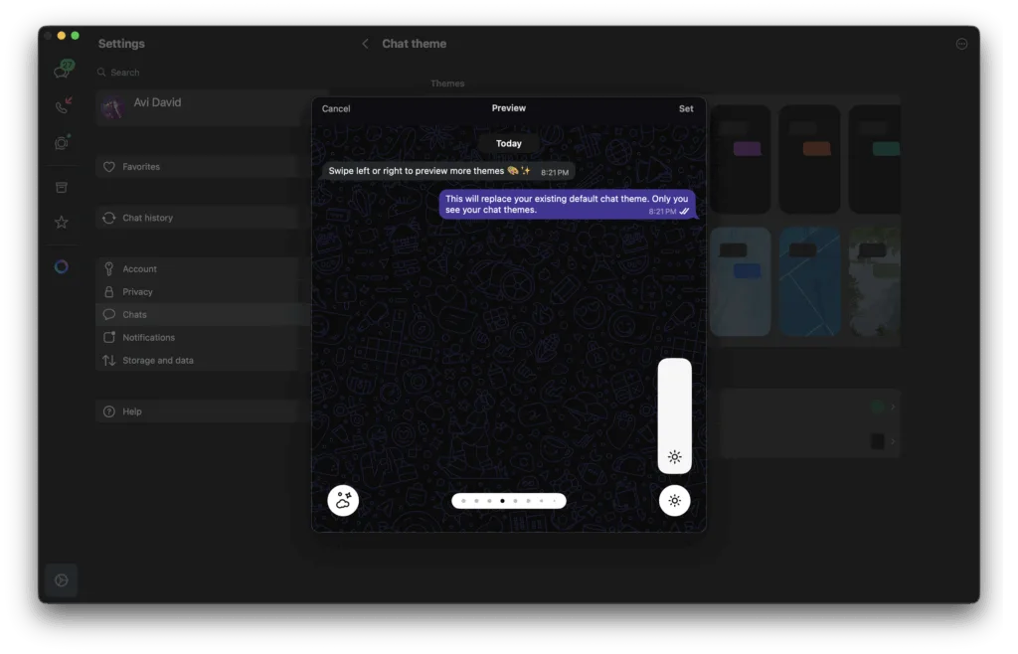1018x654 pixels.
Task: Click the Settings gear icon at bottom left
Action: (x=62, y=580)
